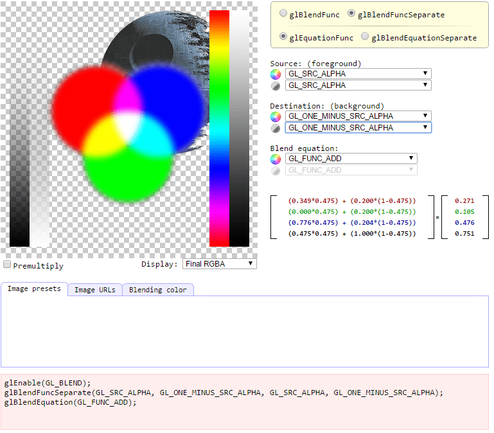494x433 pixels.
Task: Click the green circle in the preview
Action: [128, 177]
